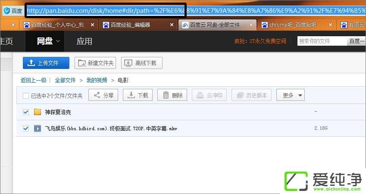Click the 神探夏洛克 folder icon
366x194 pixels.
pos(38,112)
